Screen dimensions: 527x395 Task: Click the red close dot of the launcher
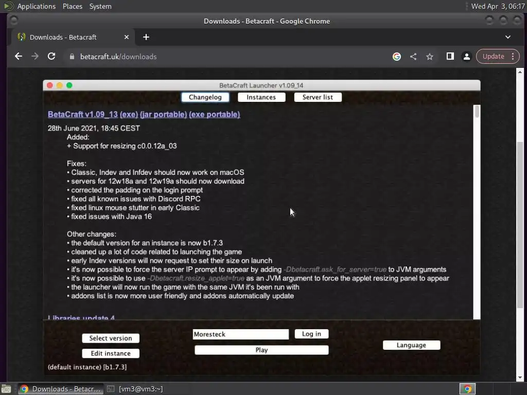click(x=50, y=85)
